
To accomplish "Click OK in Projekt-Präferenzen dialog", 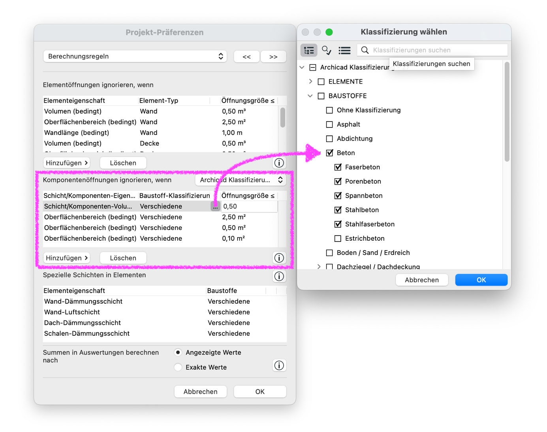I will tap(260, 391).
